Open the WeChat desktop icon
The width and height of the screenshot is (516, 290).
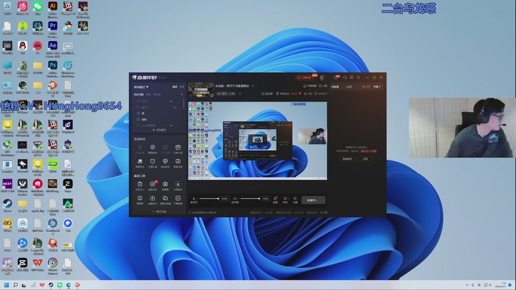coord(37,7)
